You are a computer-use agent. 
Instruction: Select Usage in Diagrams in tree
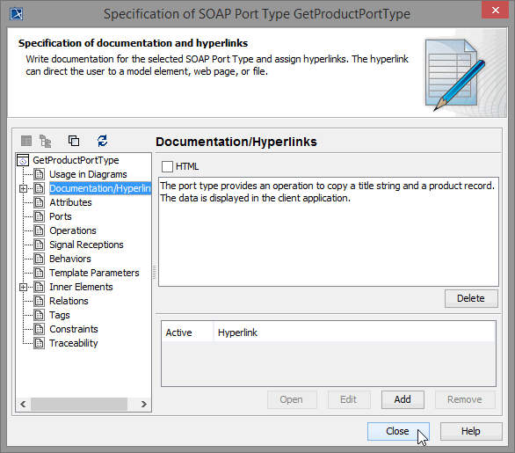tap(88, 174)
